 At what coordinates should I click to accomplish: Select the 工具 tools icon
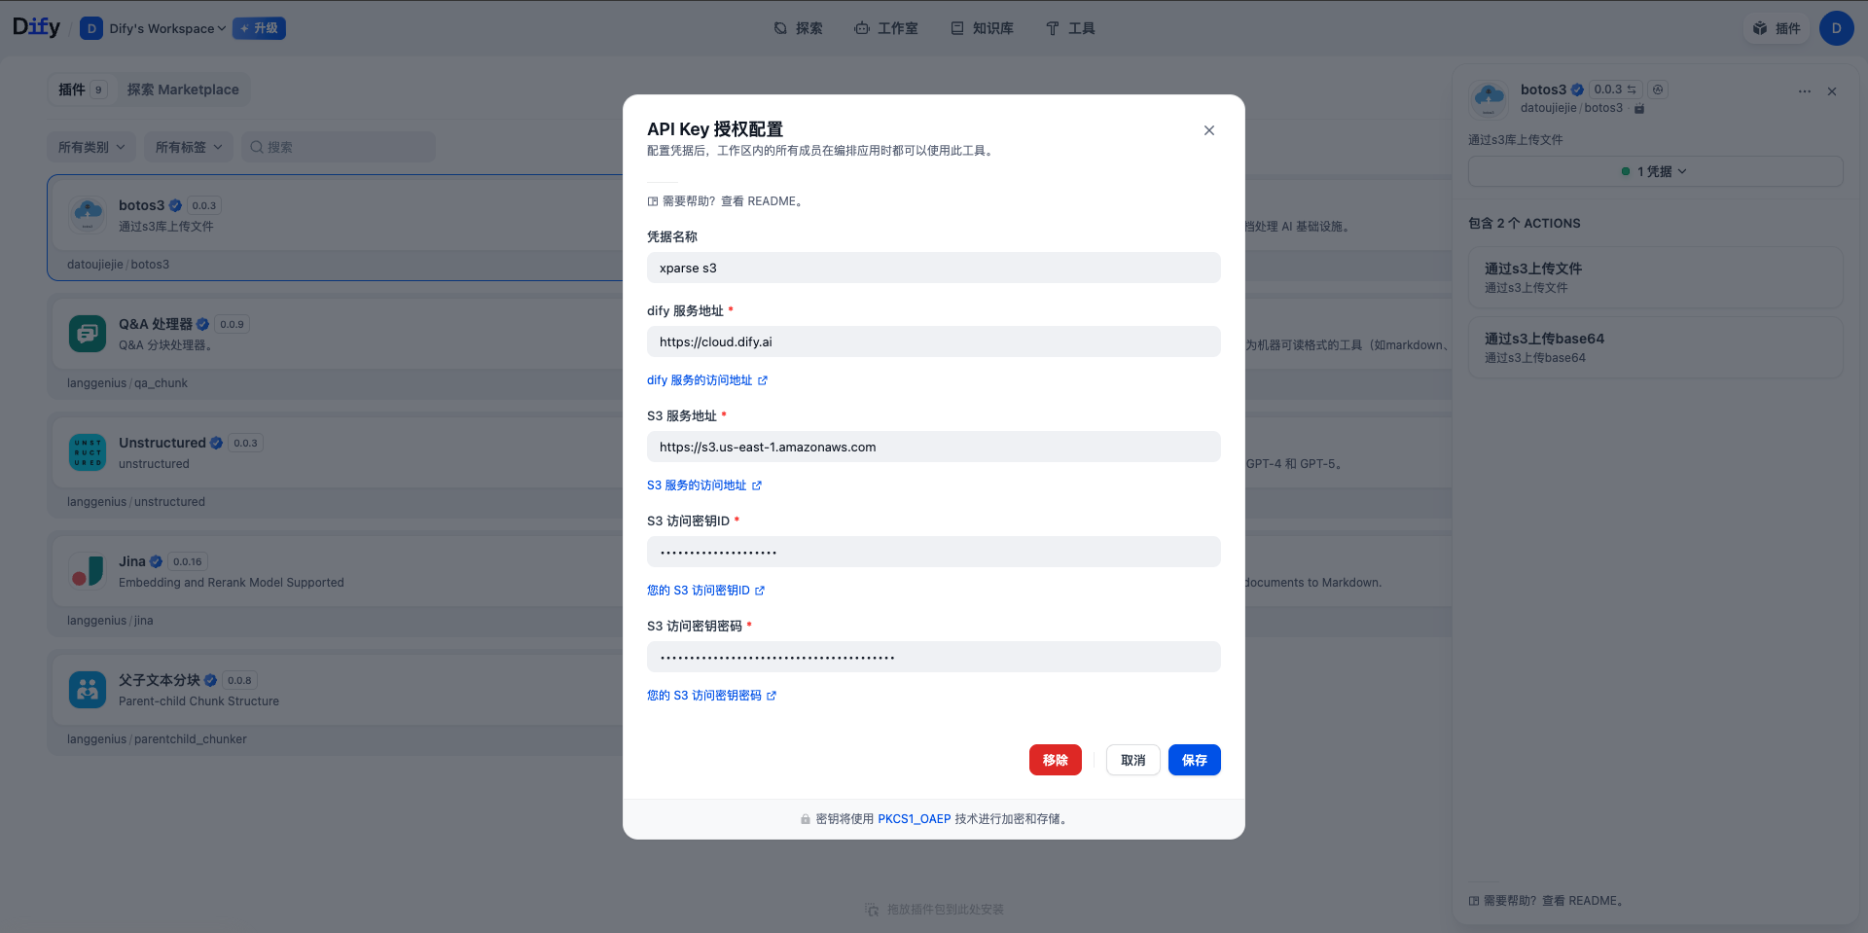1052,28
